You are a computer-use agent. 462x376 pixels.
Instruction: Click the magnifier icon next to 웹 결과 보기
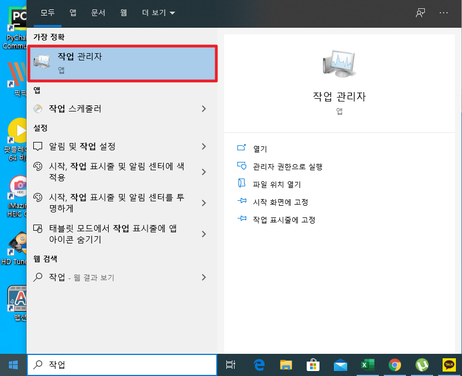coord(38,277)
